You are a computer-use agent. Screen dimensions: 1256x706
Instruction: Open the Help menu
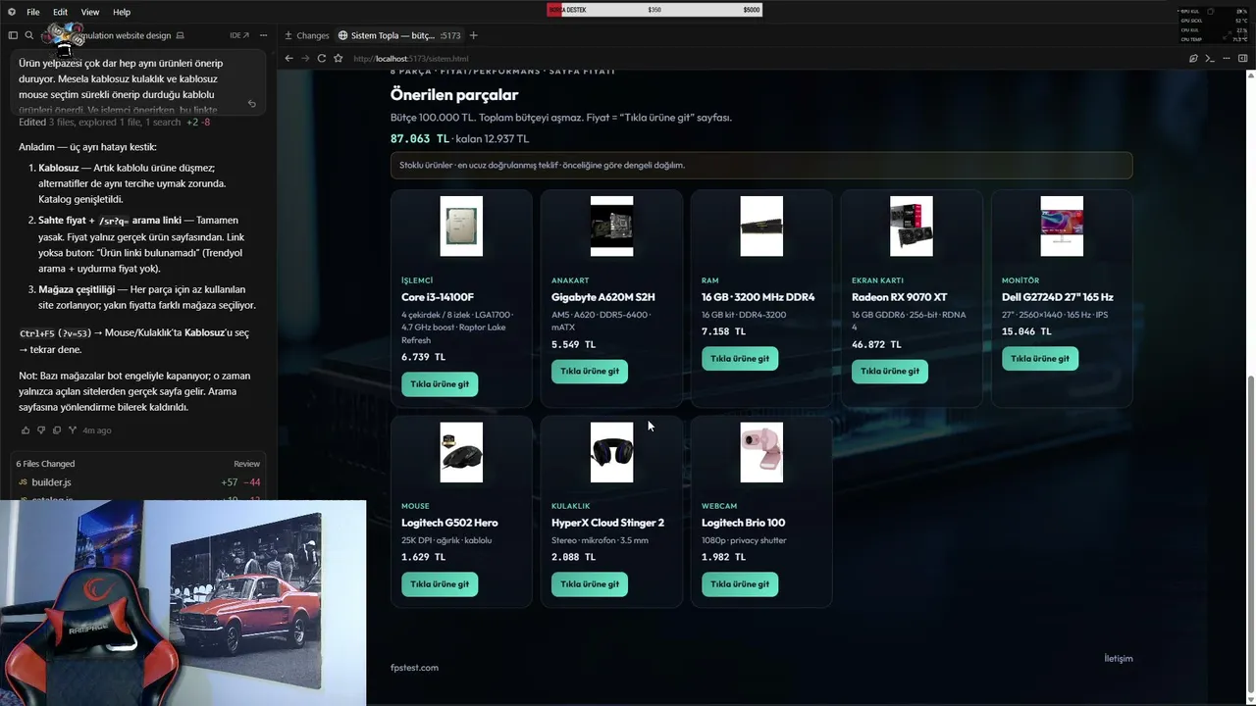pos(122,12)
